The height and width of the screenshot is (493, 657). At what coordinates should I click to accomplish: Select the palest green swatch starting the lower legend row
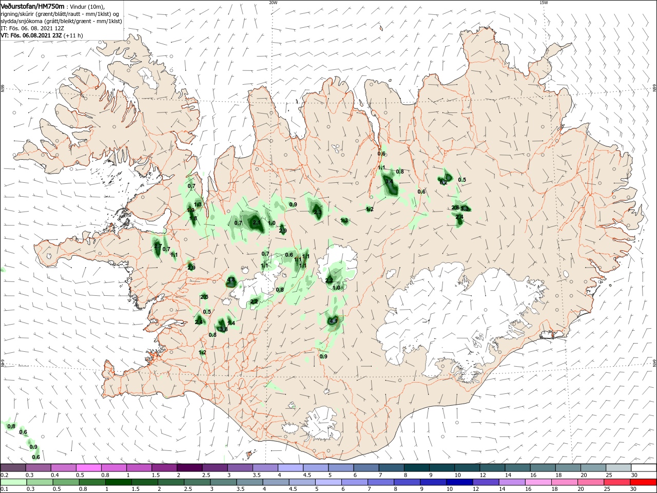[x=13, y=482]
